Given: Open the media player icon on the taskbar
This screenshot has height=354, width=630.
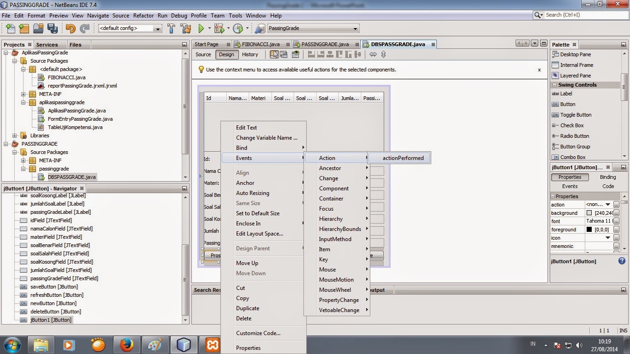Looking at the screenshot, I should 69,344.
